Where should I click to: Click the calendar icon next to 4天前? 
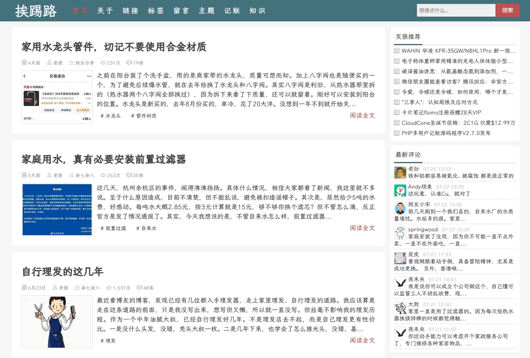[x=23, y=62]
